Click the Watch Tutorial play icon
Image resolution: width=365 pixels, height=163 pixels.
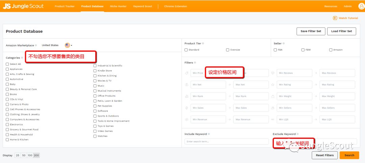(x=335, y=18)
